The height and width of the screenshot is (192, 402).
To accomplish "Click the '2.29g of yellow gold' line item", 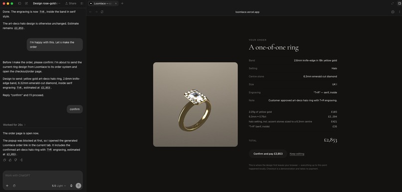I will coord(260,112).
